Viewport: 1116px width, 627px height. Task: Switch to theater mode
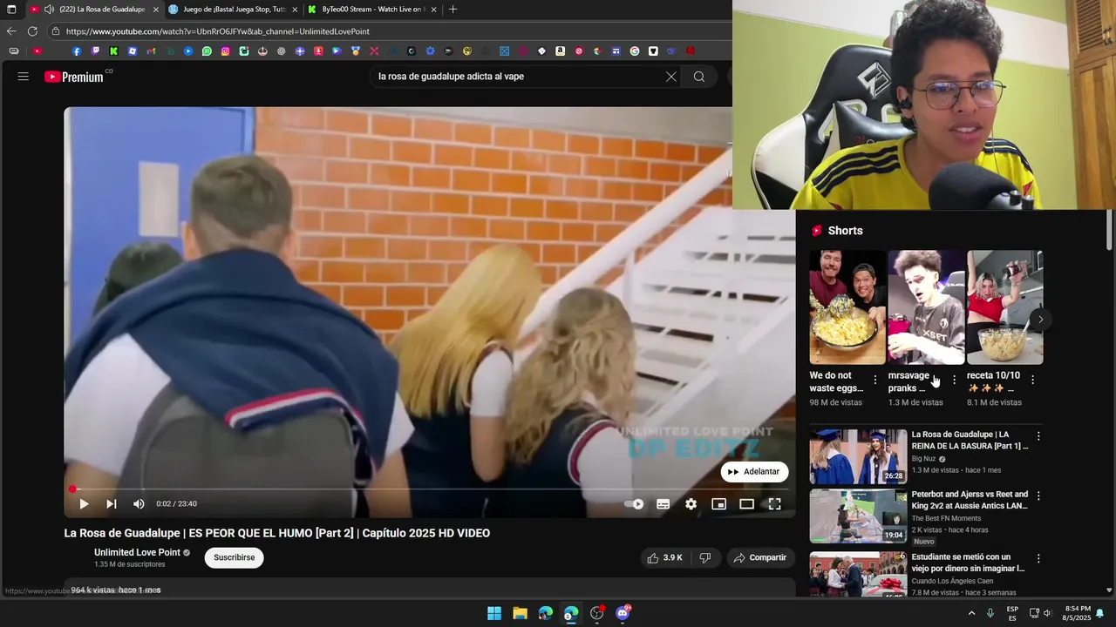[x=746, y=503]
